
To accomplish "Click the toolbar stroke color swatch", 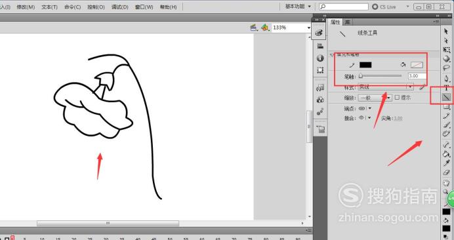I will pyautogui.click(x=446, y=211).
